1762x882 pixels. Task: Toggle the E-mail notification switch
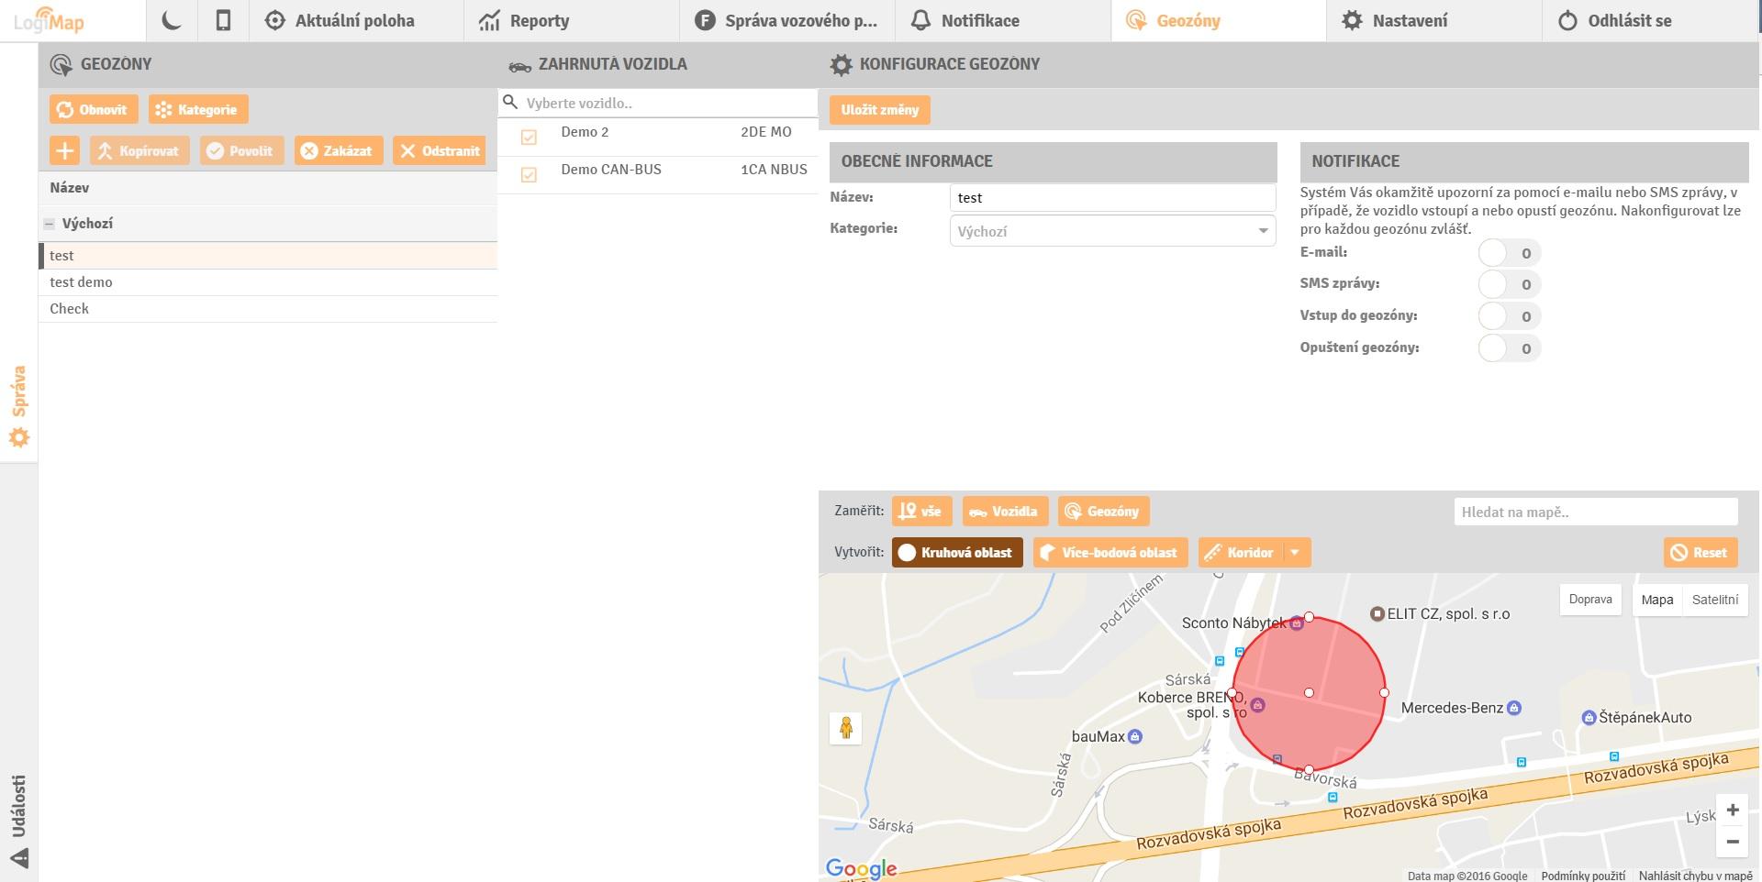(1509, 253)
